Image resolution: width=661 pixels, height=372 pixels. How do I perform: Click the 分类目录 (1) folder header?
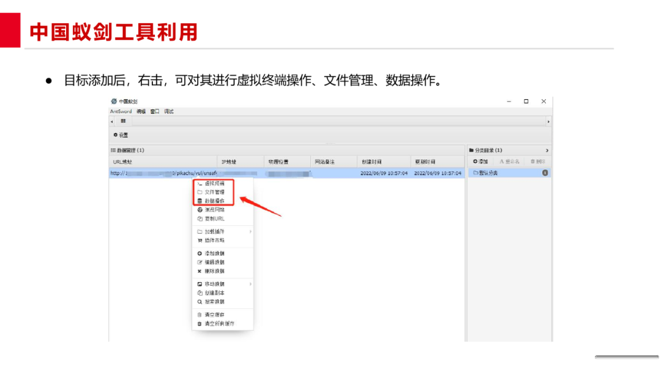485,151
